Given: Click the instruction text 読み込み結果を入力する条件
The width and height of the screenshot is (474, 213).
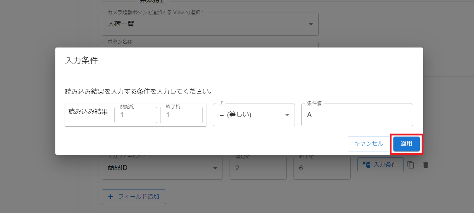Looking at the screenshot, I should click(x=139, y=91).
